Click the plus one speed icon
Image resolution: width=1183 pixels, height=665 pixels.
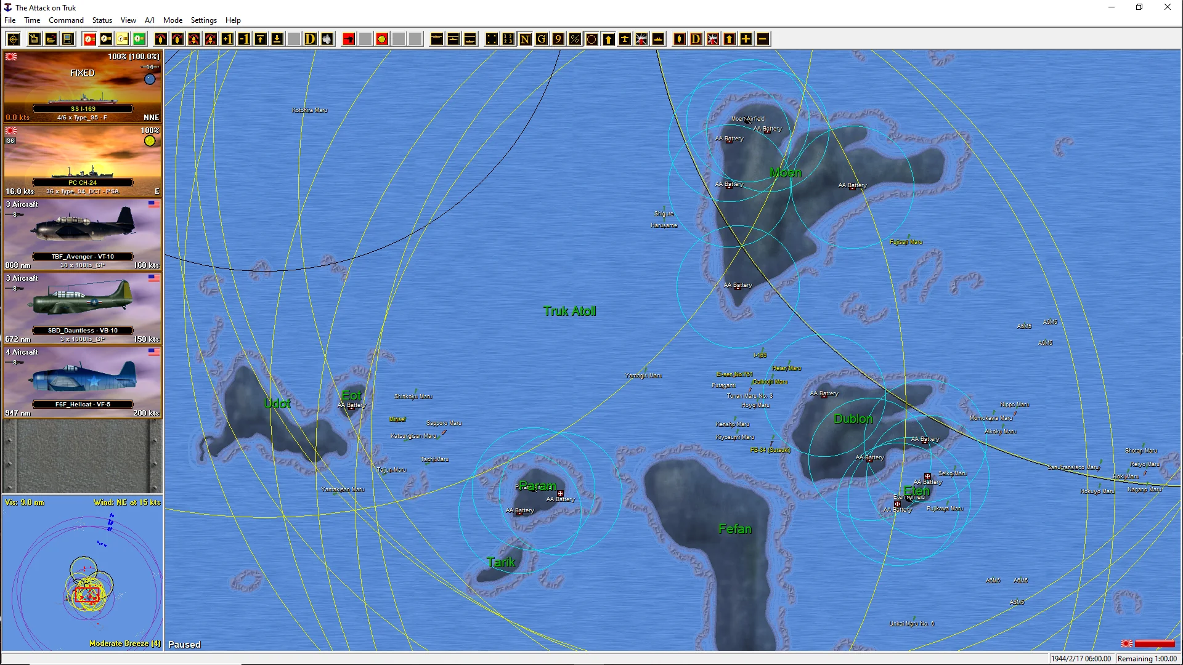227,39
